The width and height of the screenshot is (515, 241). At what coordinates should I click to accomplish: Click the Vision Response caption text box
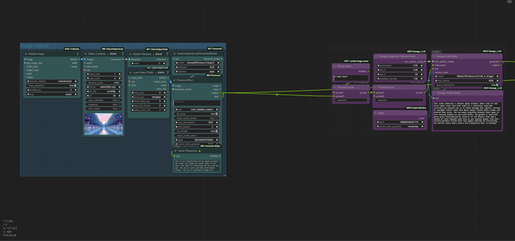[197, 166]
